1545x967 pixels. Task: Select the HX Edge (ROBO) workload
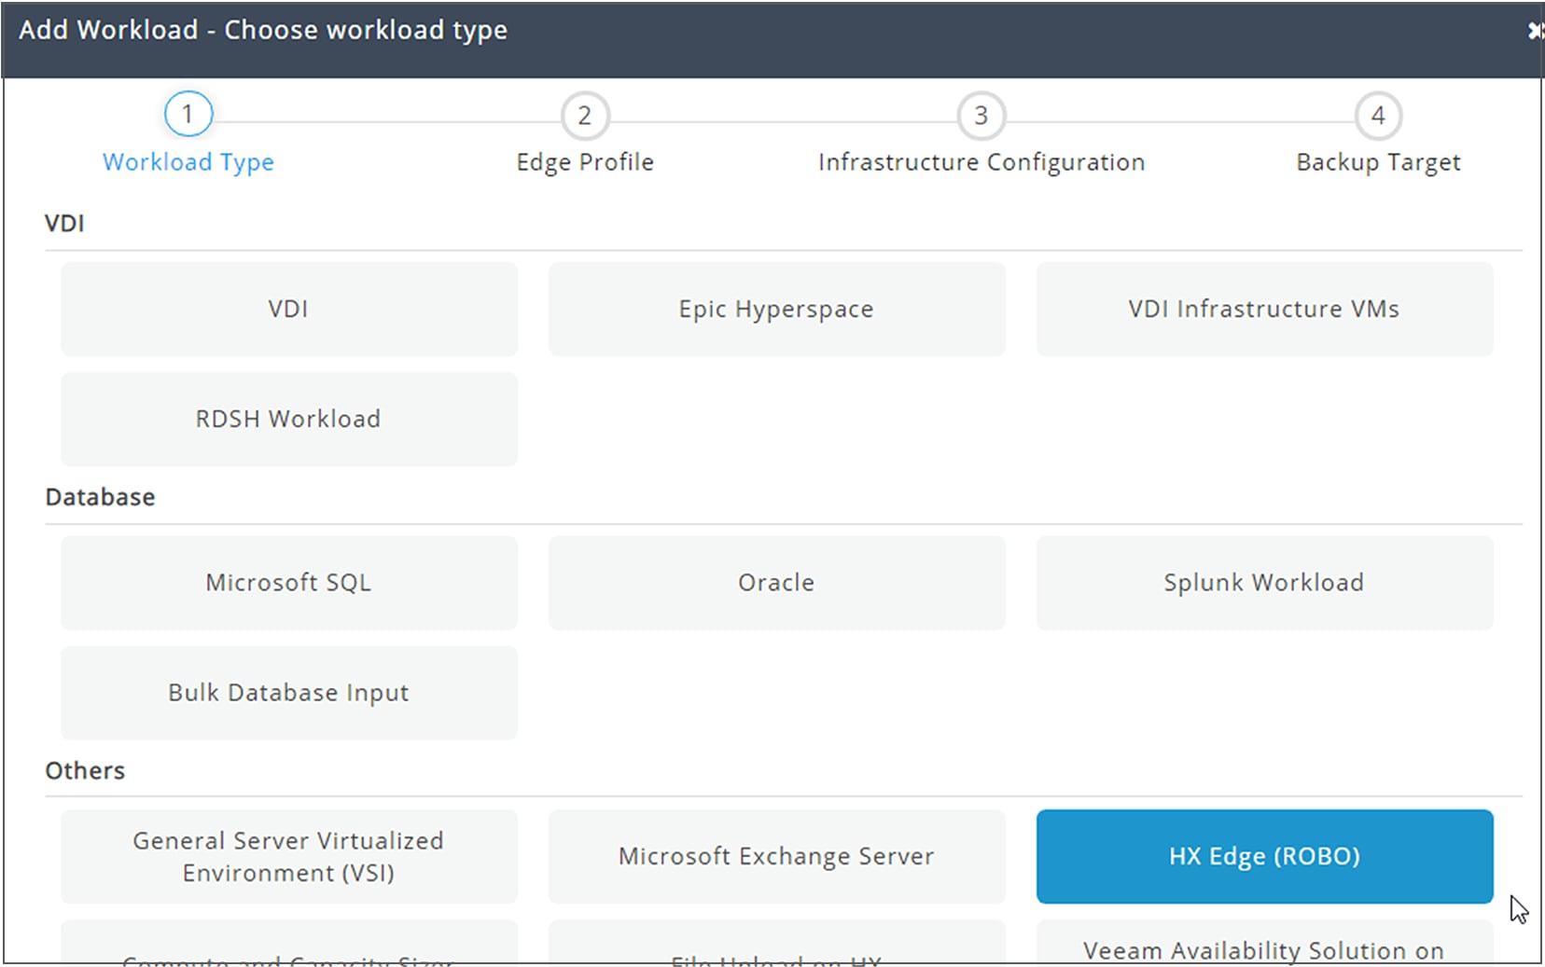click(x=1264, y=856)
